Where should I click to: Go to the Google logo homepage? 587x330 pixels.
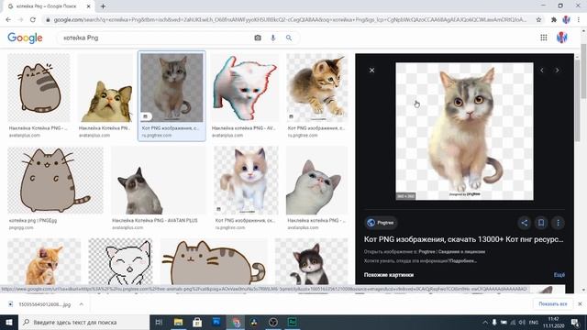pos(25,38)
